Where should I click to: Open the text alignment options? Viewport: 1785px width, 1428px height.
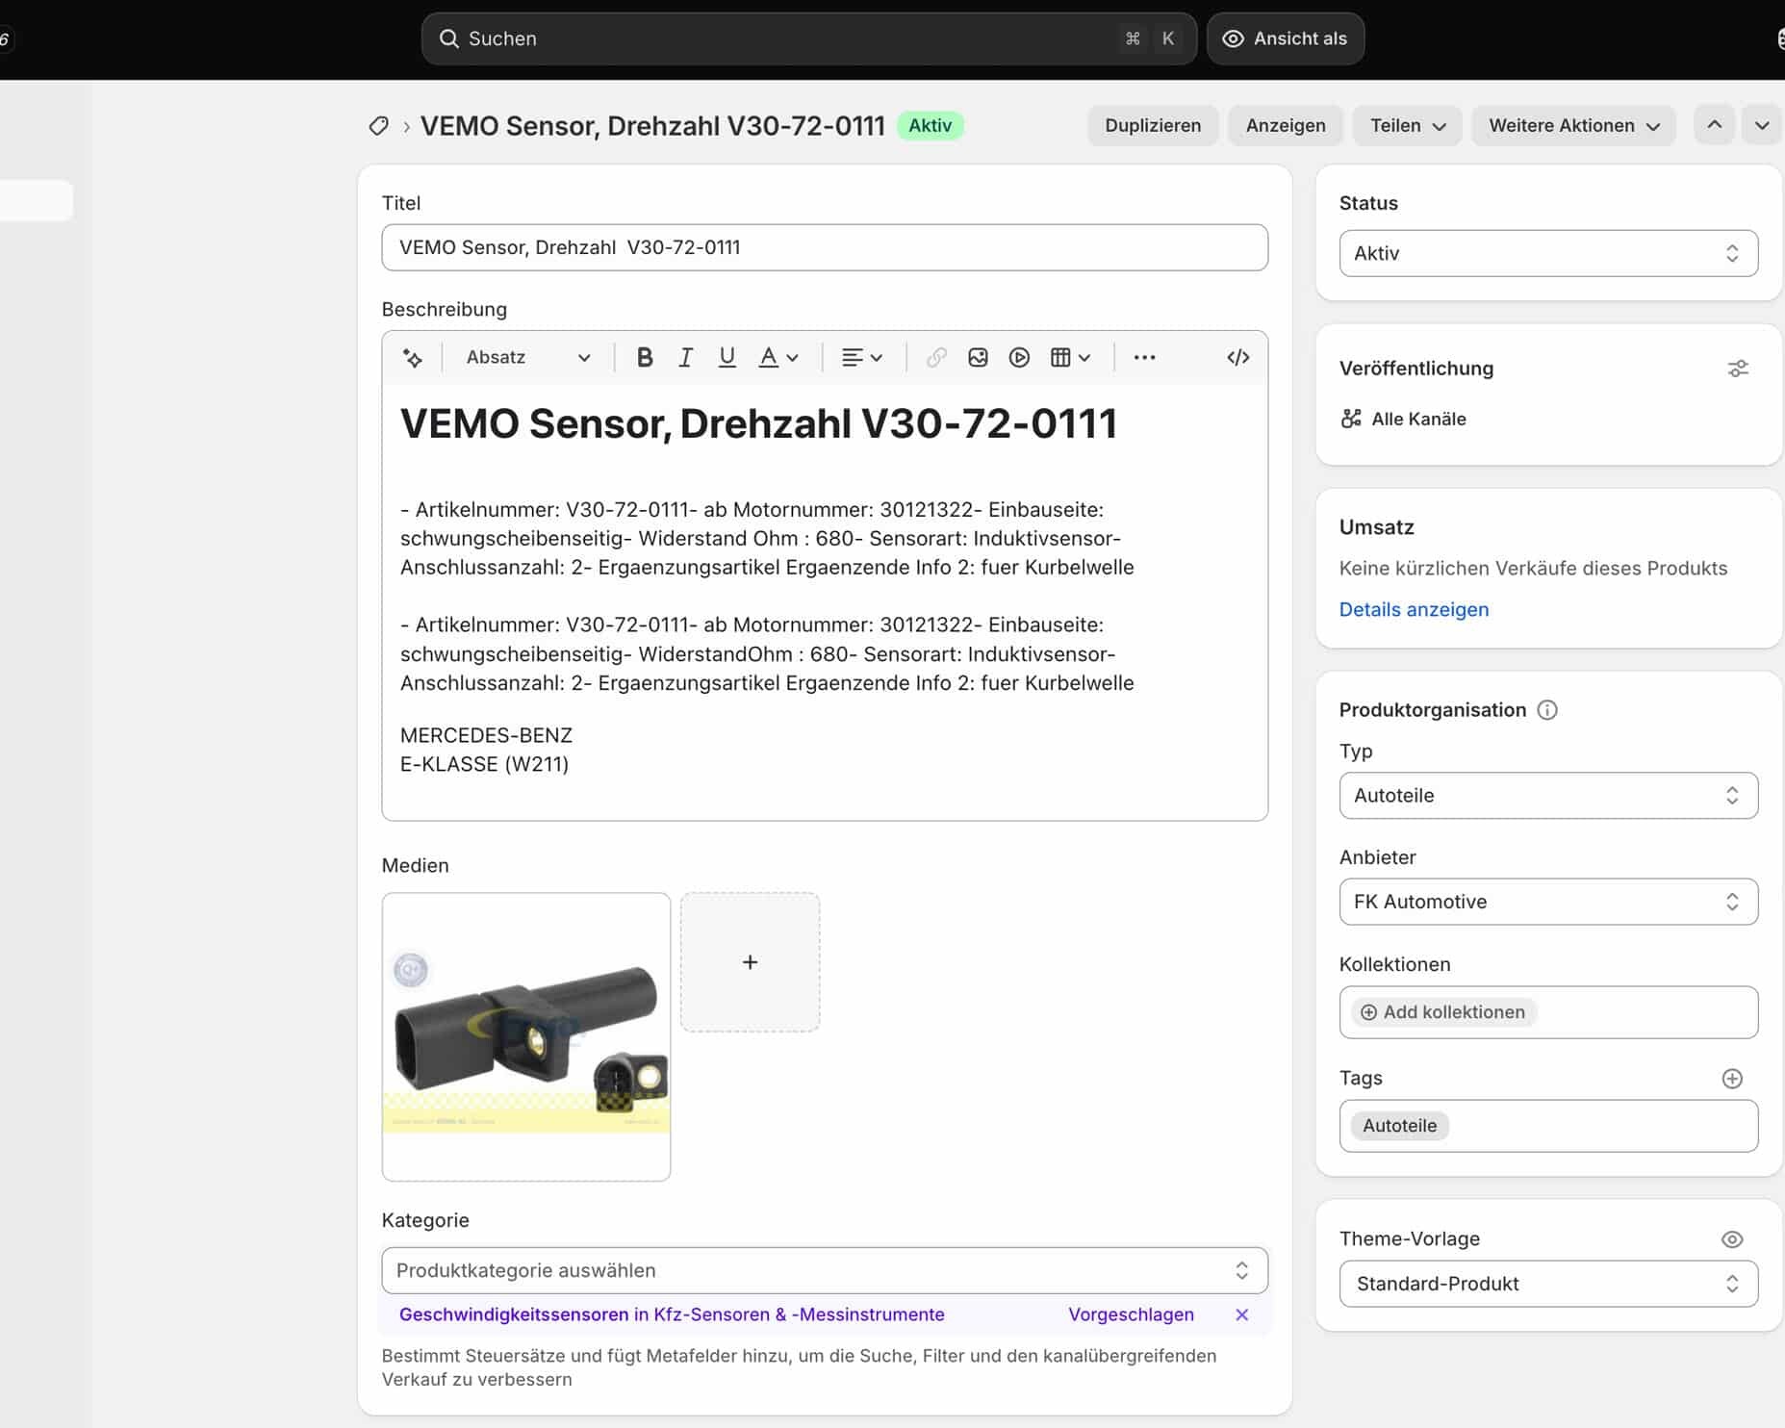pos(861,358)
